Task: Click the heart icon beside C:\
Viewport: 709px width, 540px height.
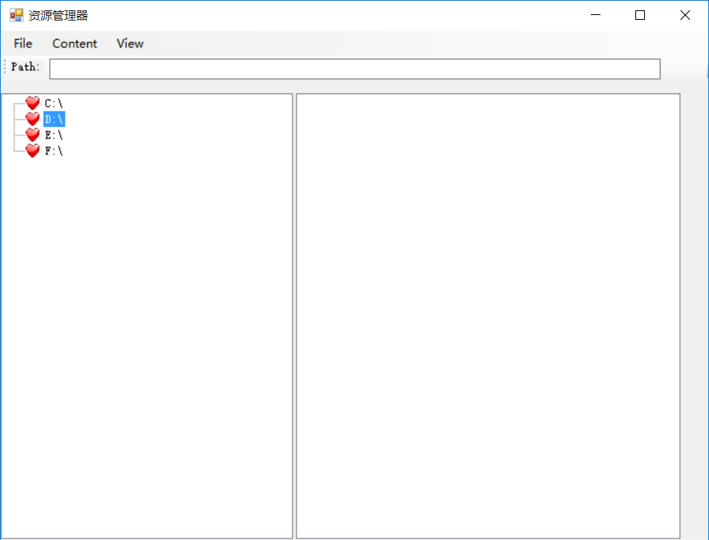Action: pyautogui.click(x=32, y=103)
